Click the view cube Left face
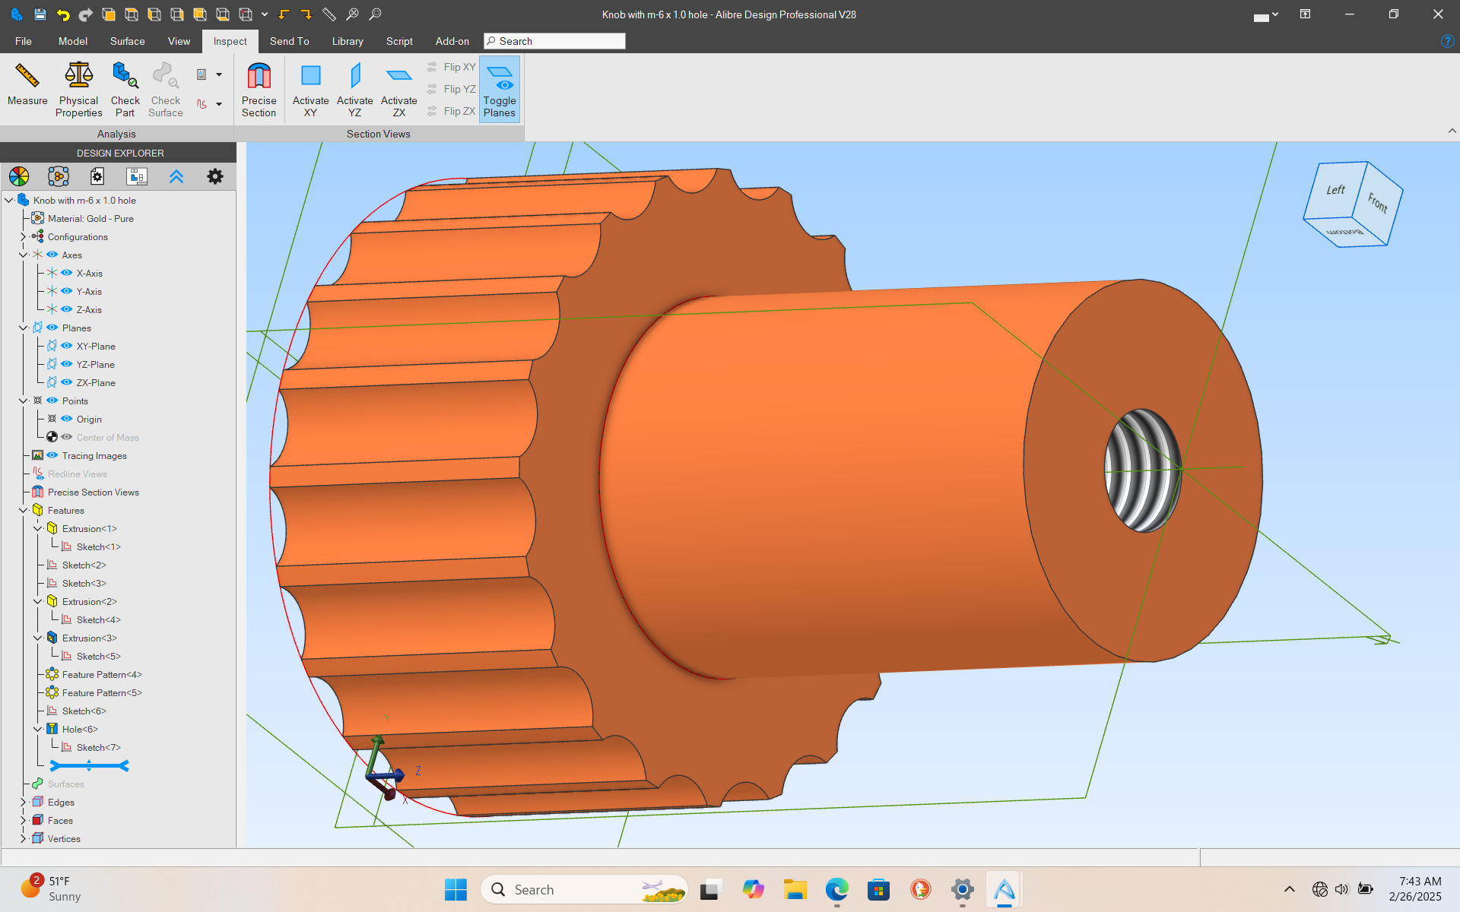This screenshot has width=1460, height=912. point(1336,190)
